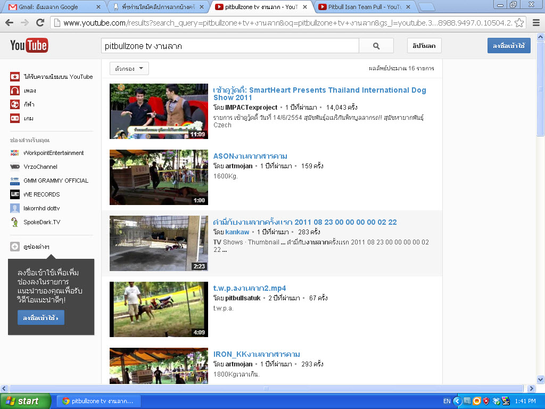Open the SpokeDark.TV channel name link
The height and width of the screenshot is (409, 545).
[42, 222]
